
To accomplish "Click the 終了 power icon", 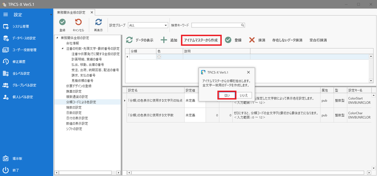I will pyautogui.click(x=6, y=170).
